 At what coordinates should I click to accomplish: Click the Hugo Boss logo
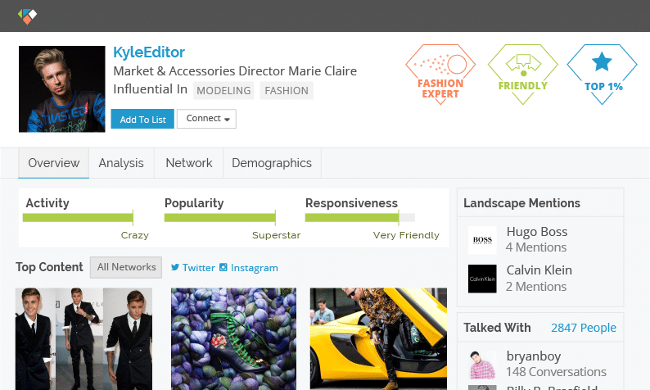click(x=482, y=240)
